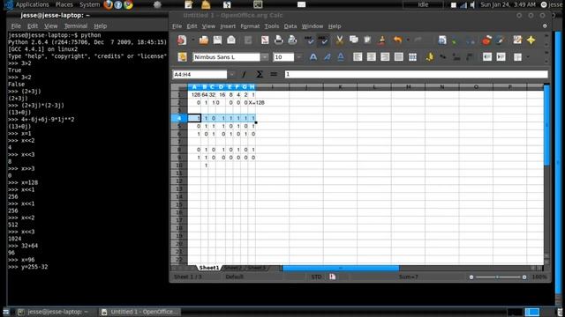Screen dimensions: 565x317
Task: Open Page Preview from the toolbar
Action: click(292, 40)
